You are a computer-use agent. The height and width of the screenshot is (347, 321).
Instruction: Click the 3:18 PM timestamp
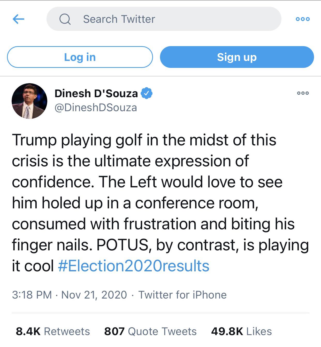pyautogui.click(x=32, y=295)
